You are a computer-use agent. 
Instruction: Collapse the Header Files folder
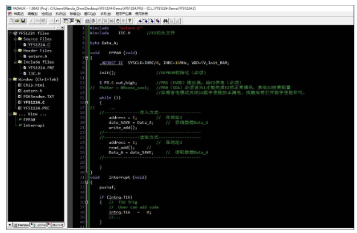[15, 51]
